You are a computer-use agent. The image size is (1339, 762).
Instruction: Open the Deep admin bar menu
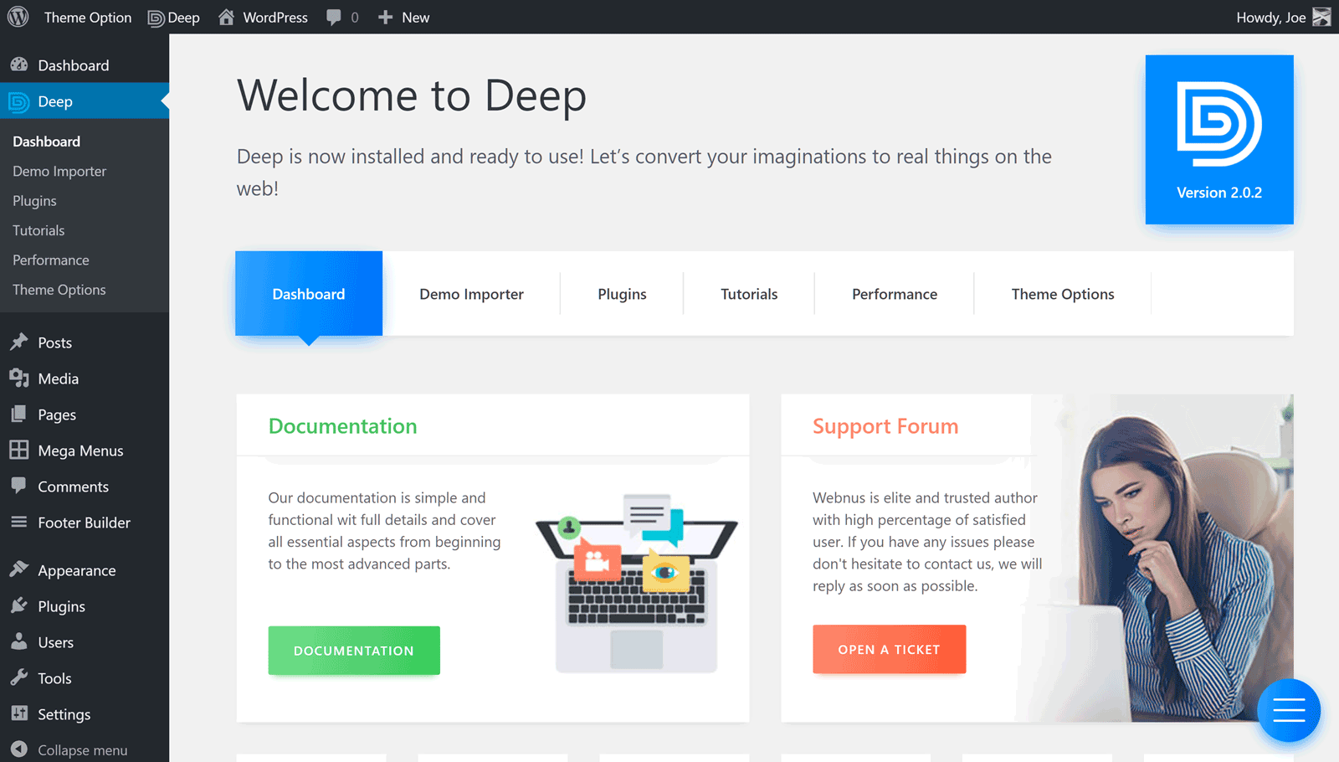[174, 18]
